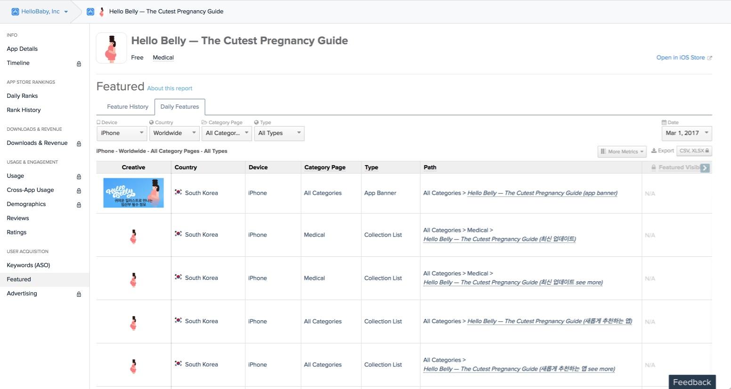
Task: Open the HelloBaby, Inc publisher dropdown
Action: click(x=40, y=11)
